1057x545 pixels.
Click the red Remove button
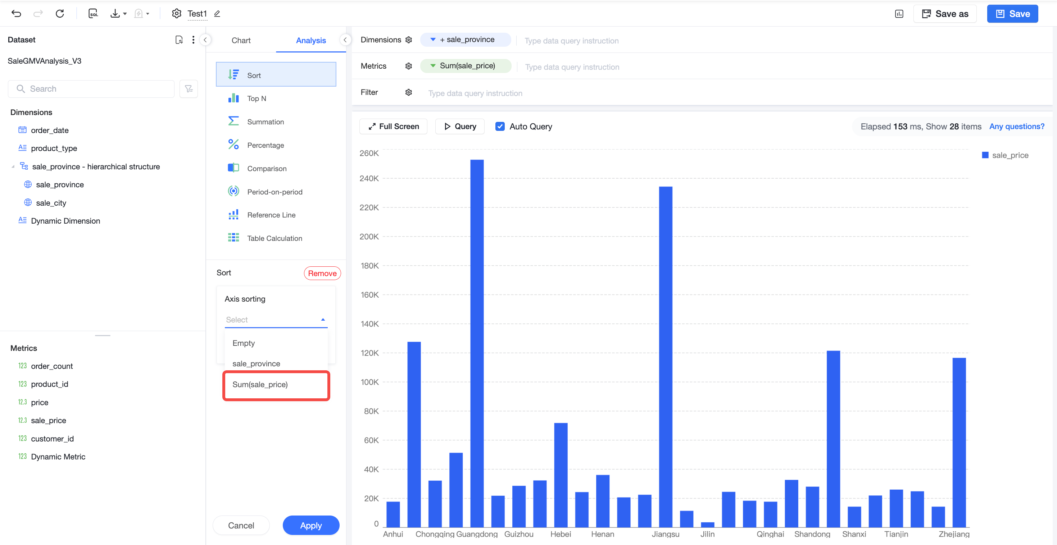[322, 273]
